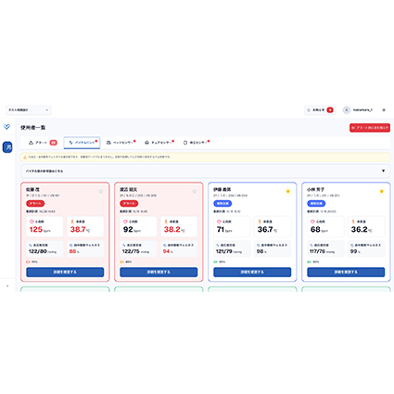Image resolution: width=394 pixels, height=394 pixels.
Task: Select the バイタルバンド tab
Action: [82, 143]
